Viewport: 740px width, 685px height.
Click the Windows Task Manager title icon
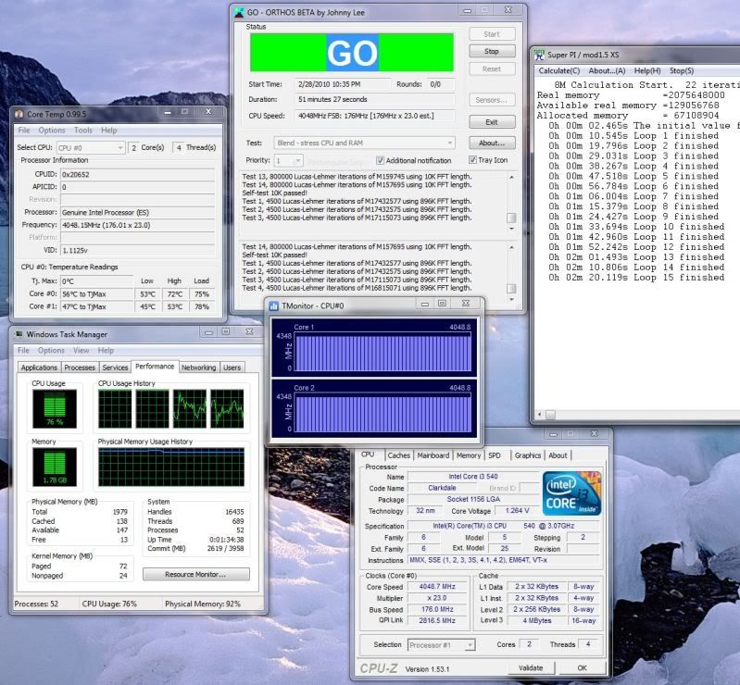18,334
